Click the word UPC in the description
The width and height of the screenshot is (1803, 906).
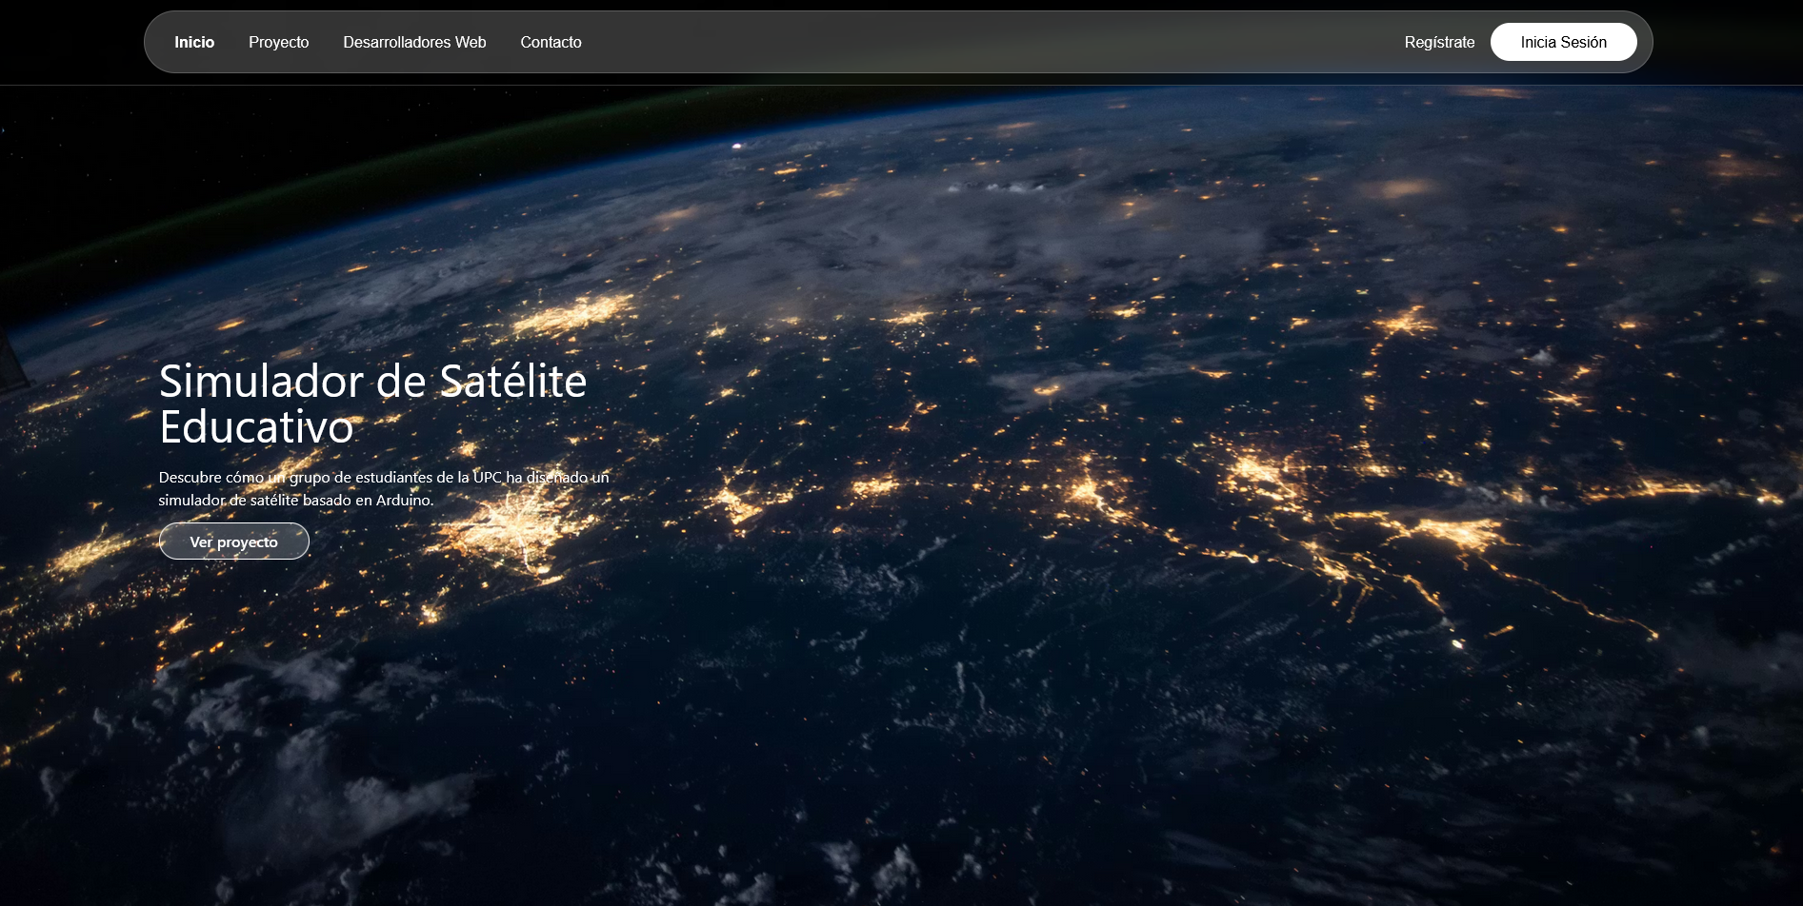click(x=487, y=477)
